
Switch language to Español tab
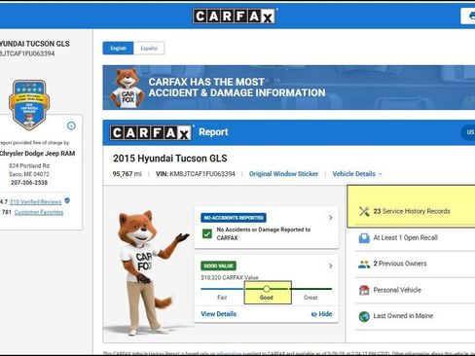(x=149, y=49)
